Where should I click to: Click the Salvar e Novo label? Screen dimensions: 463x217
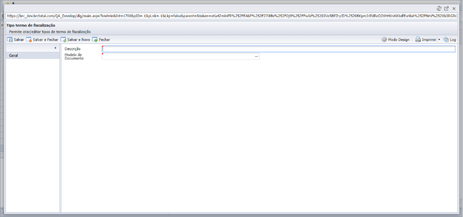click(x=79, y=40)
